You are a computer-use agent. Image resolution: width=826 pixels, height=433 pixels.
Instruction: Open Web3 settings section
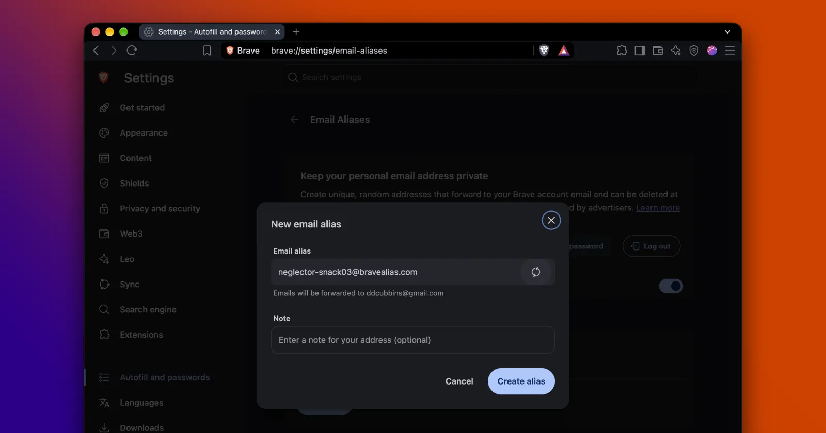[131, 234]
